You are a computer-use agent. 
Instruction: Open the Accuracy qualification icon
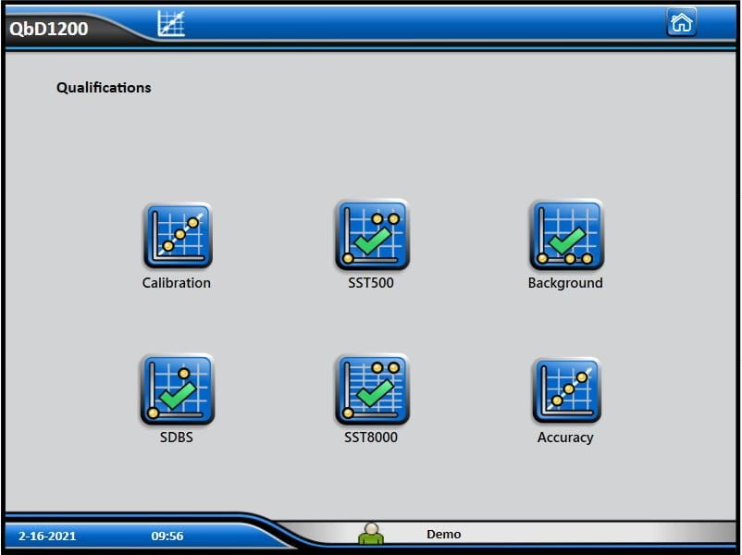[565, 390]
